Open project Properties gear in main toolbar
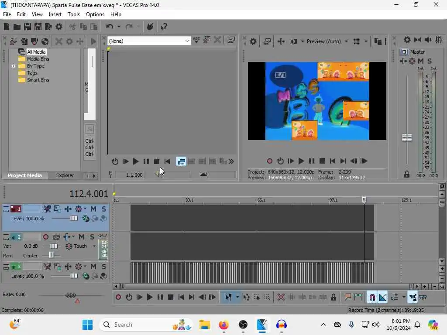The width and height of the screenshot is (447, 335). [59, 27]
